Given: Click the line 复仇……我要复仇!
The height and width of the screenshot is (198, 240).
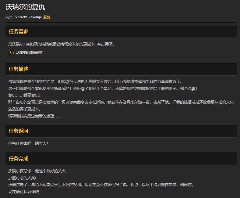Looking at the screenshot, I should tap(24, 95).
